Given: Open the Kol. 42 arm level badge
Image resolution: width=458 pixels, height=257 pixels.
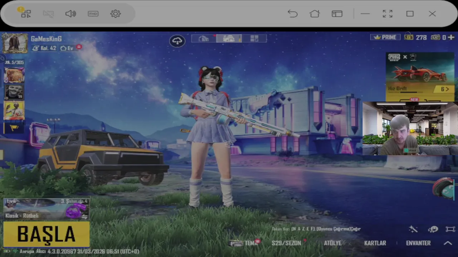Looking at the screenshot, I should [x=44, y=48].
